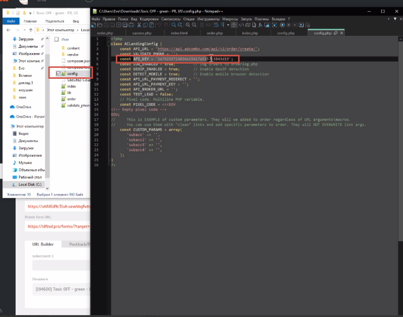The width and height of the screenshot is (403, 317).
Task: Click the subaccount 1 input field
Action: (x=61, y=265)
